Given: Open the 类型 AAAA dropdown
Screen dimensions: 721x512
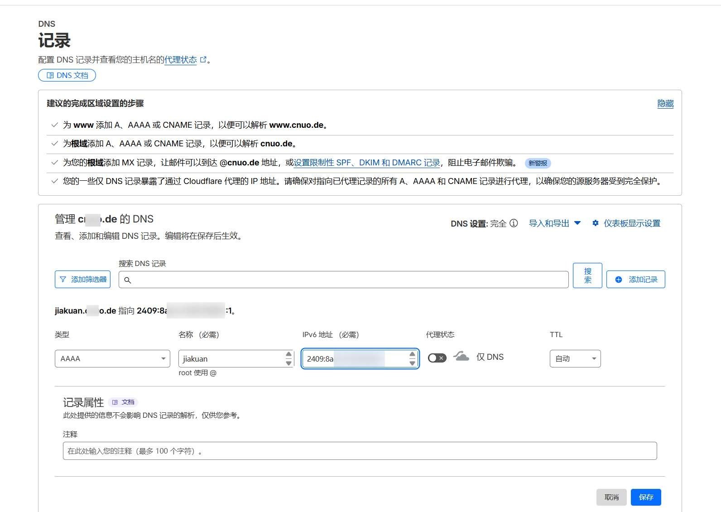Looking at the screenshot, I should [x=112, y=358].
